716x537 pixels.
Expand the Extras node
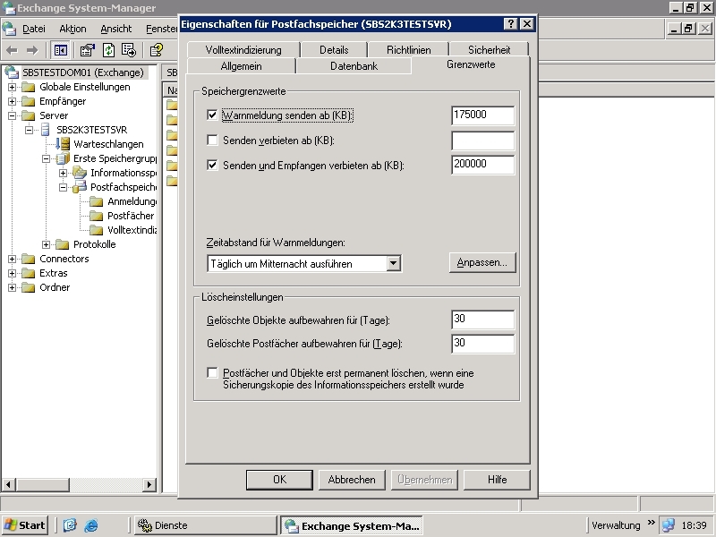pos(13,273)
